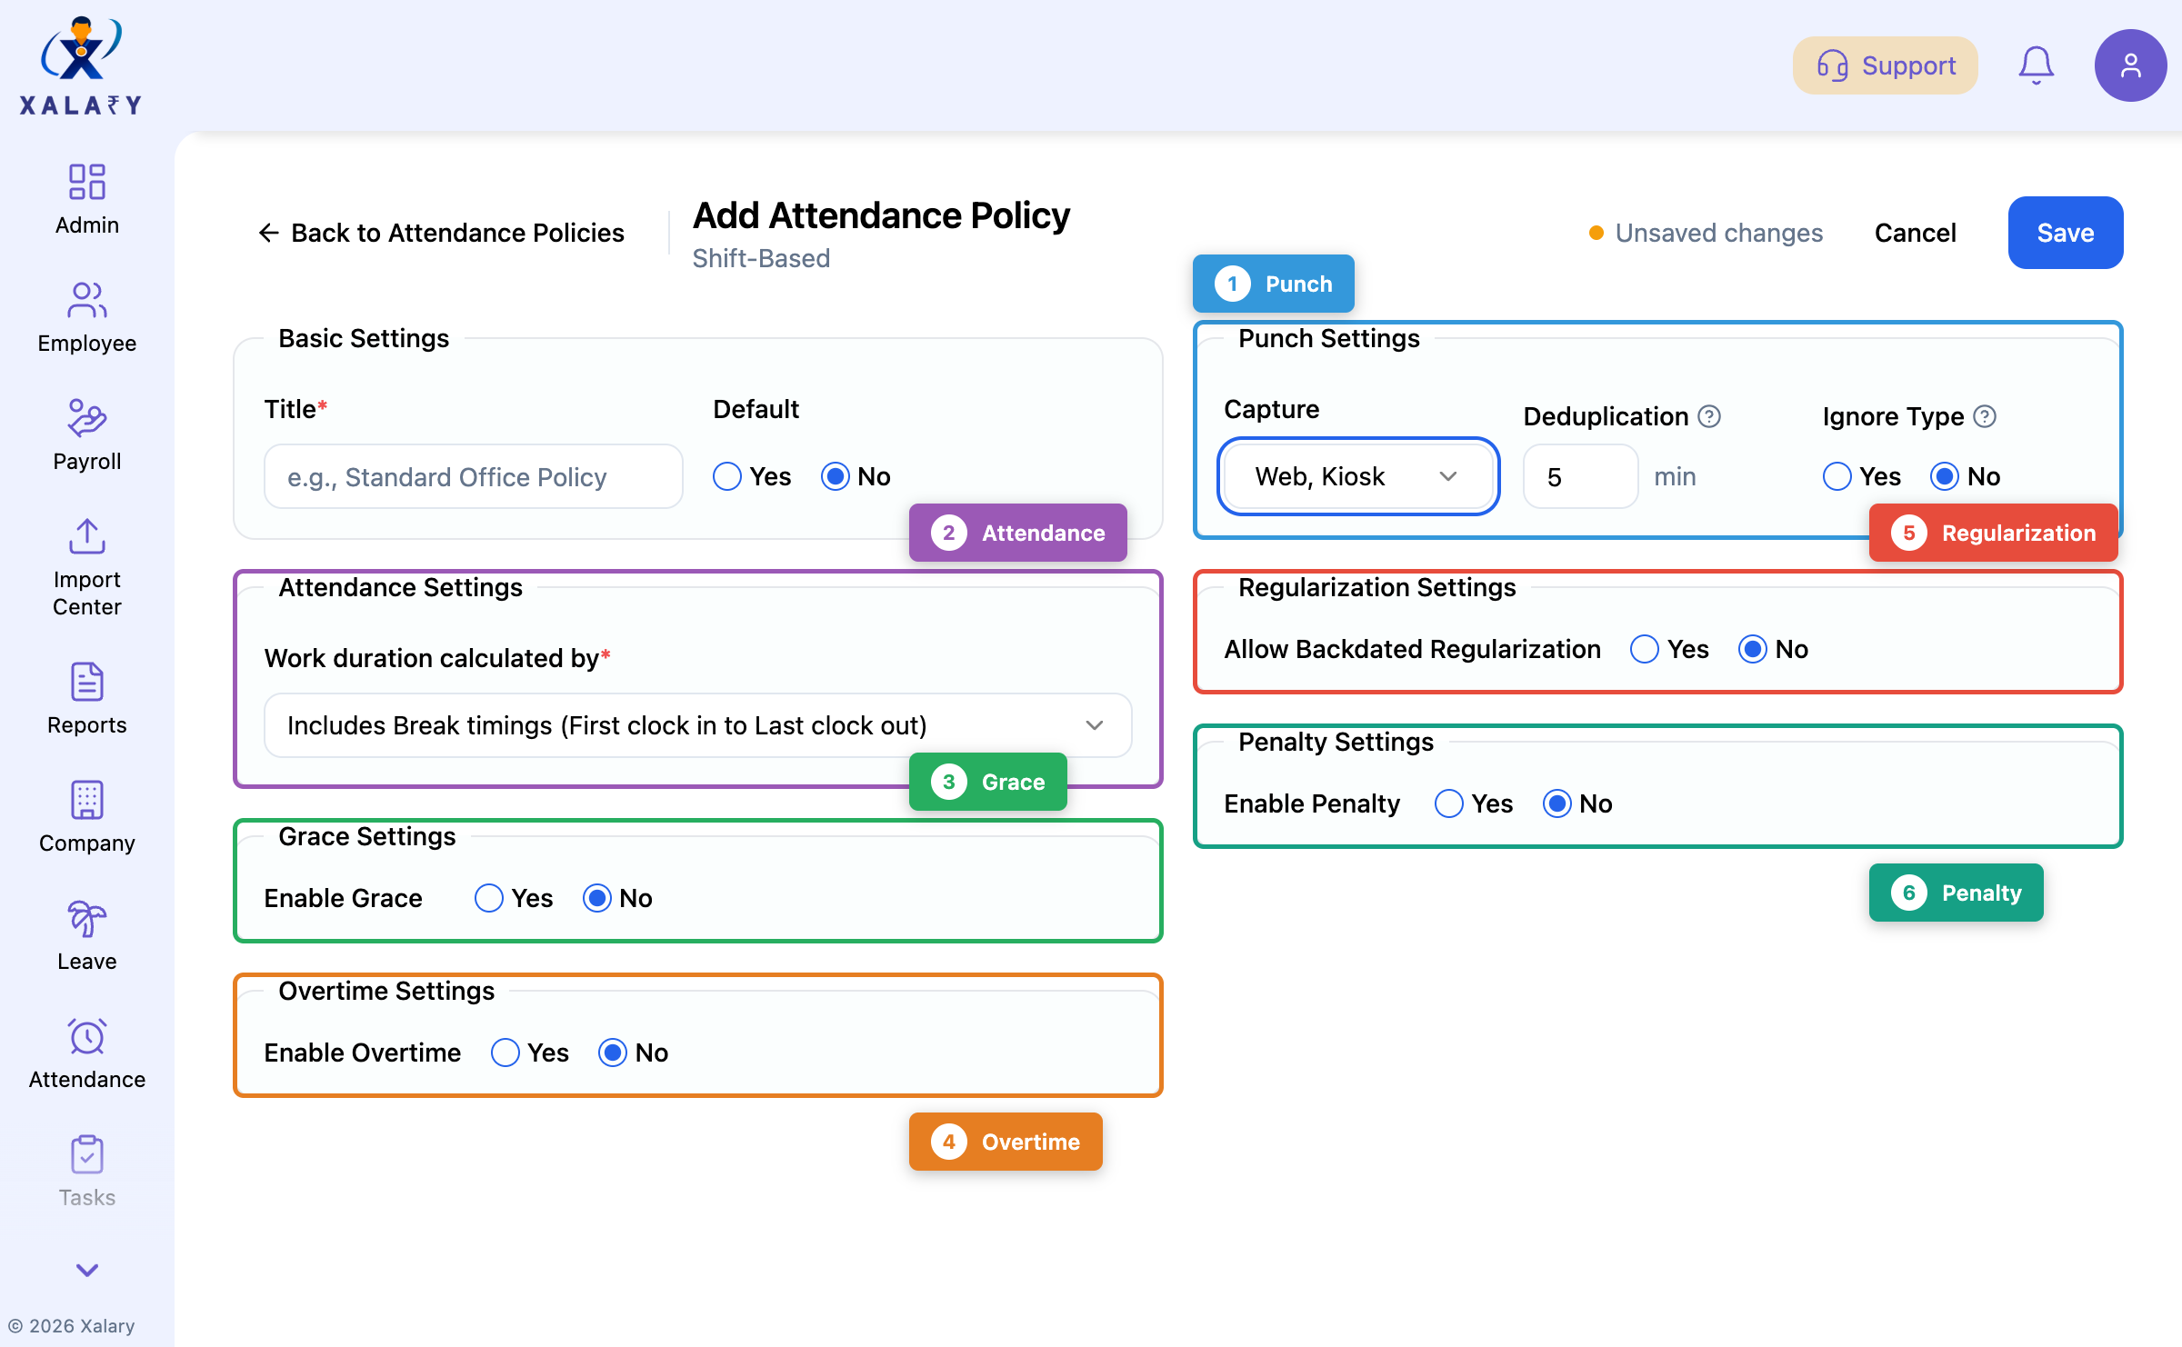Viewport: 2182px width, 1347px height.
Task: Select the Employee sidebar icon
Action: coord(86,316)
